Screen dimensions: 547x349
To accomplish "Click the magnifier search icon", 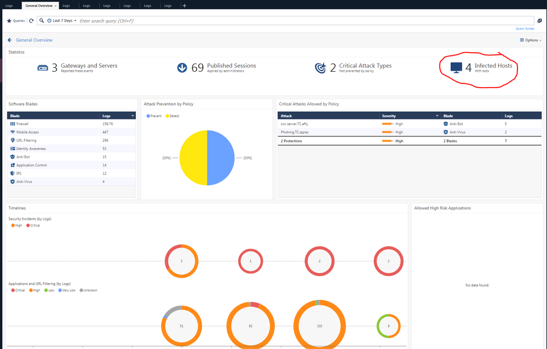I will tap(42, 21).
